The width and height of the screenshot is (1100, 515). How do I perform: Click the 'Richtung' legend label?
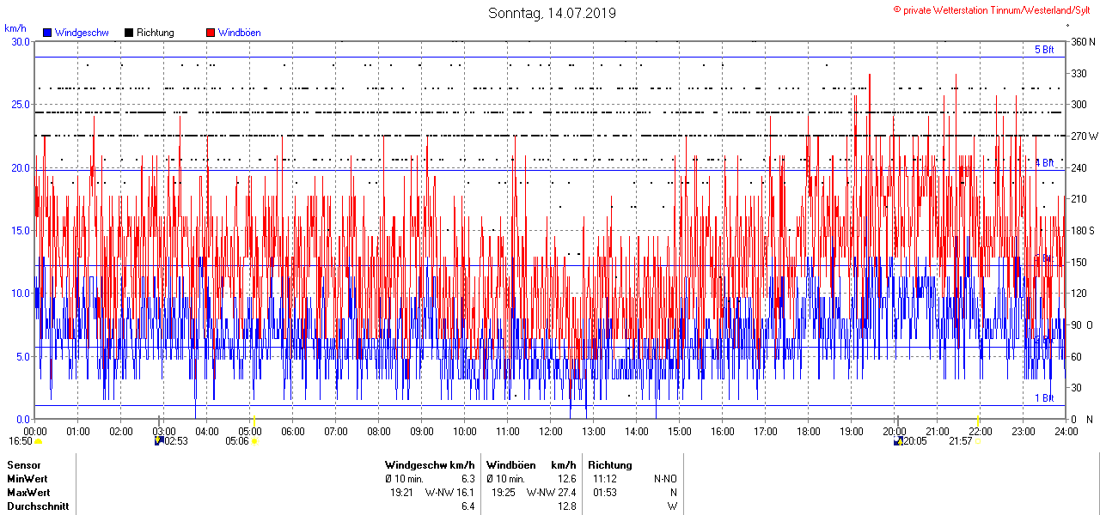155,33
